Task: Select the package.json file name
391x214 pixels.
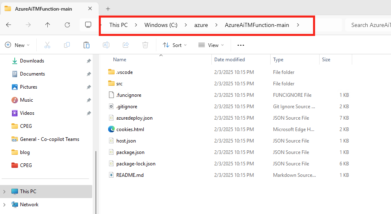Action: click(130, 152)
